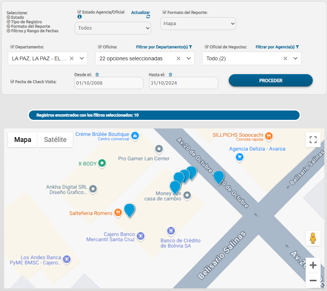Zoom in on the map
Screen dimensions: 327x291
(x=313, y=266)
